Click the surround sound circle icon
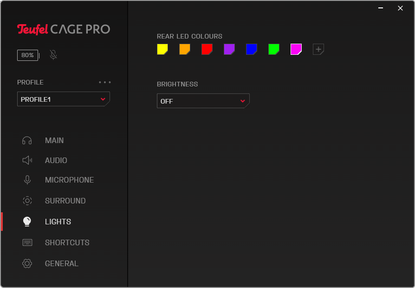415x288 pixels. [x=27, y=201]
